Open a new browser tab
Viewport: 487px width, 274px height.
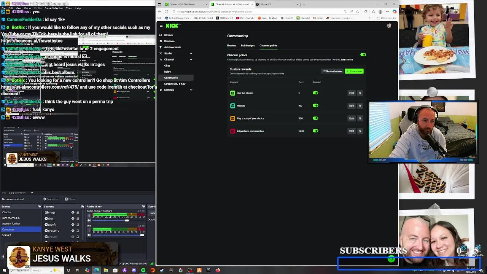303,4
